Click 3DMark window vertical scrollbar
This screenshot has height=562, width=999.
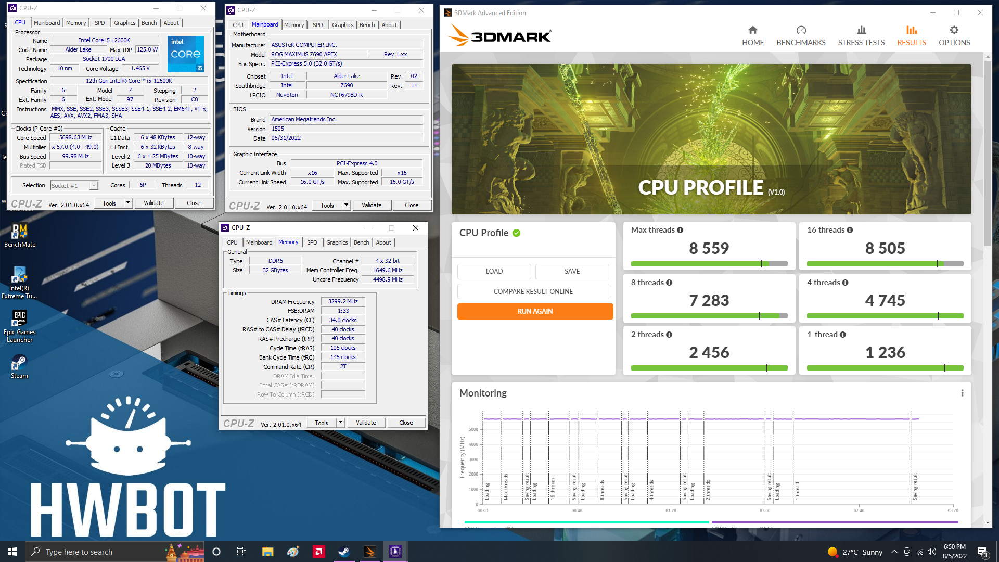tap(987, 154)
